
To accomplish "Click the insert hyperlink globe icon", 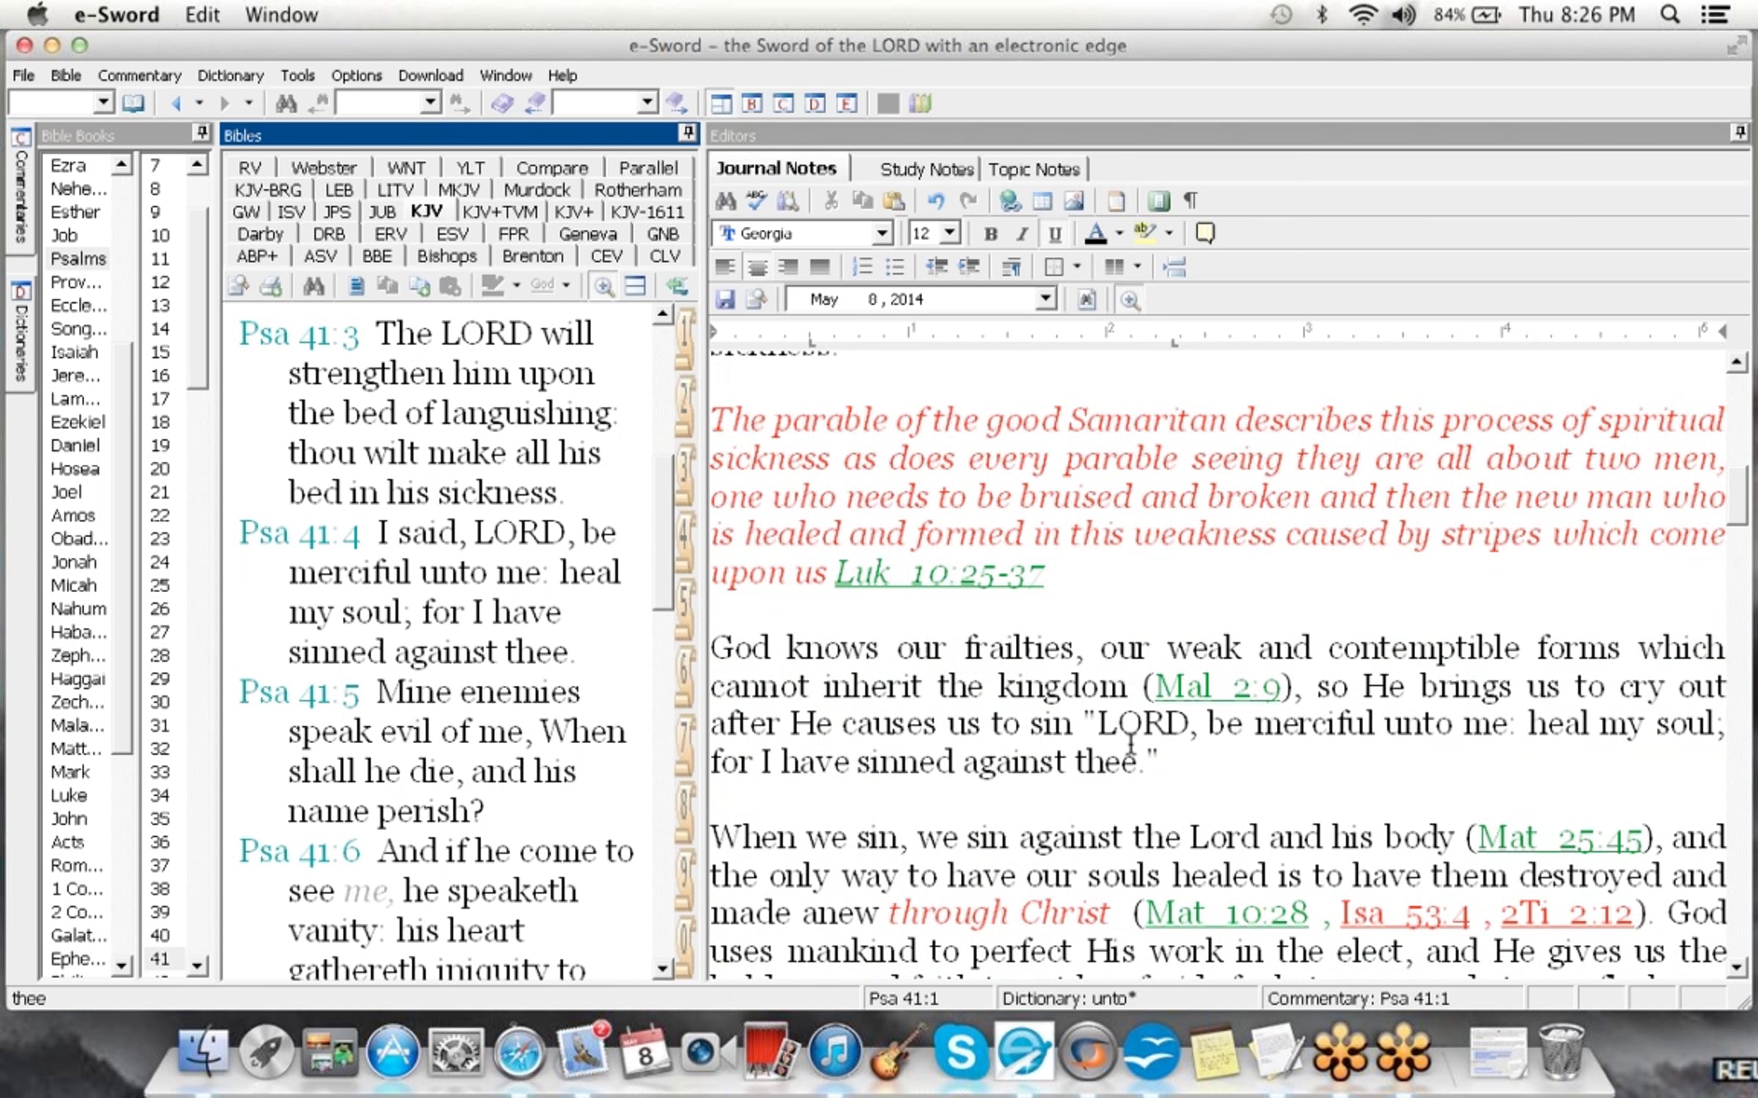I will pyautogui.click(x=1009, y=201).
